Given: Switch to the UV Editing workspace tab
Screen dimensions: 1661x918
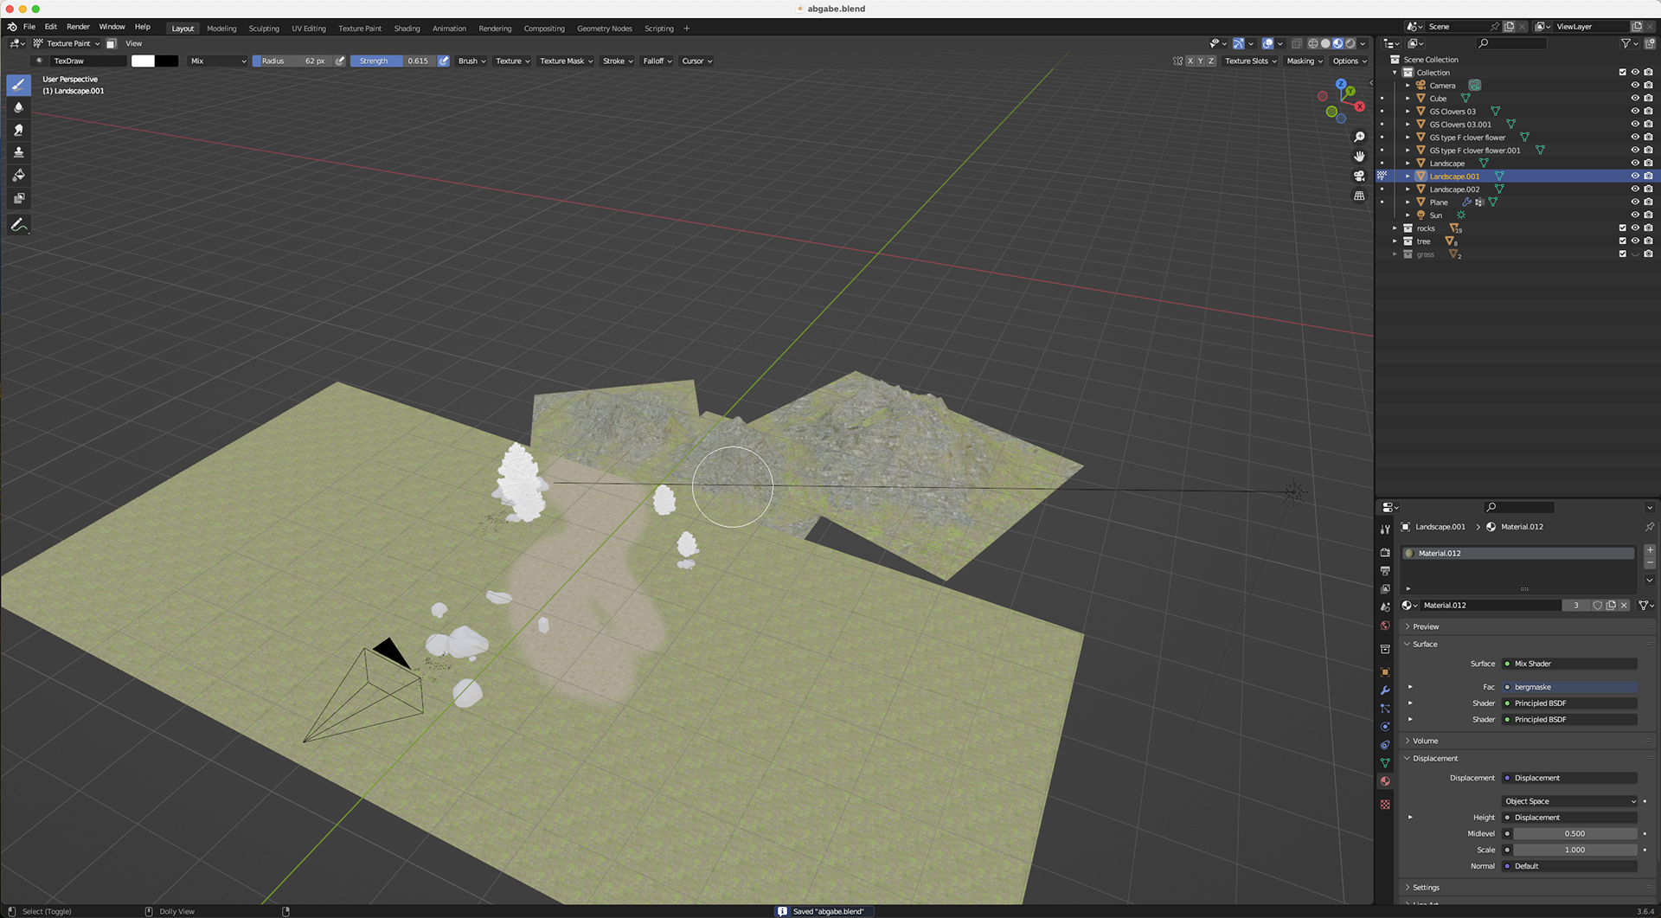Looking at the screenshot, I should click(x=309, y=29).
